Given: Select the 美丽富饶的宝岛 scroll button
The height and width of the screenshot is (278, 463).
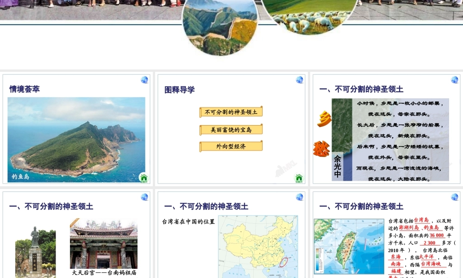Looking at the screenshot, I should click(231, 130).
